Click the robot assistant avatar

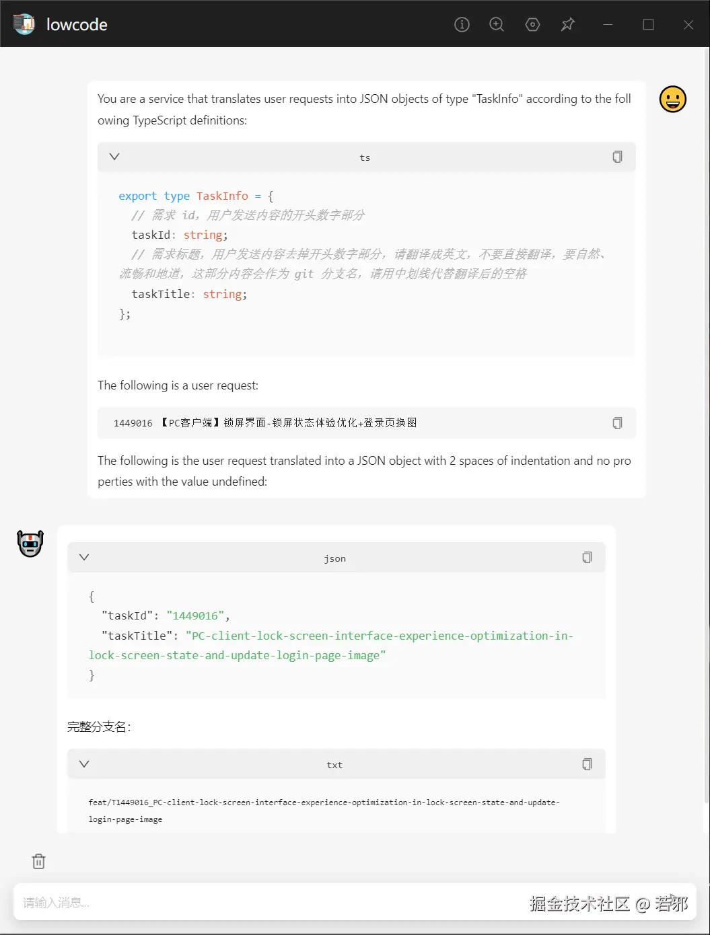coord(30,544)
